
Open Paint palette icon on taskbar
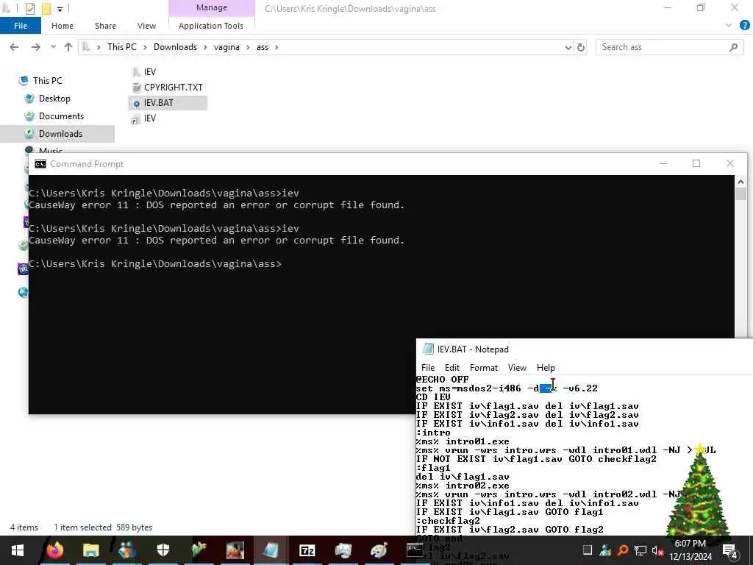[x=379, y=550]
